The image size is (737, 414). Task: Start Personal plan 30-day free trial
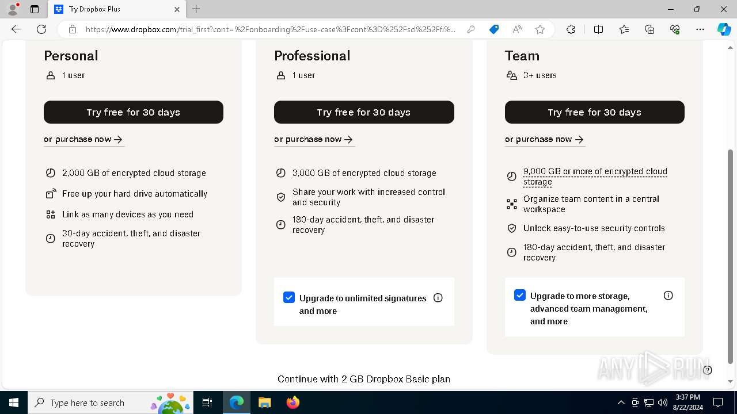click(x=134, y=112)
